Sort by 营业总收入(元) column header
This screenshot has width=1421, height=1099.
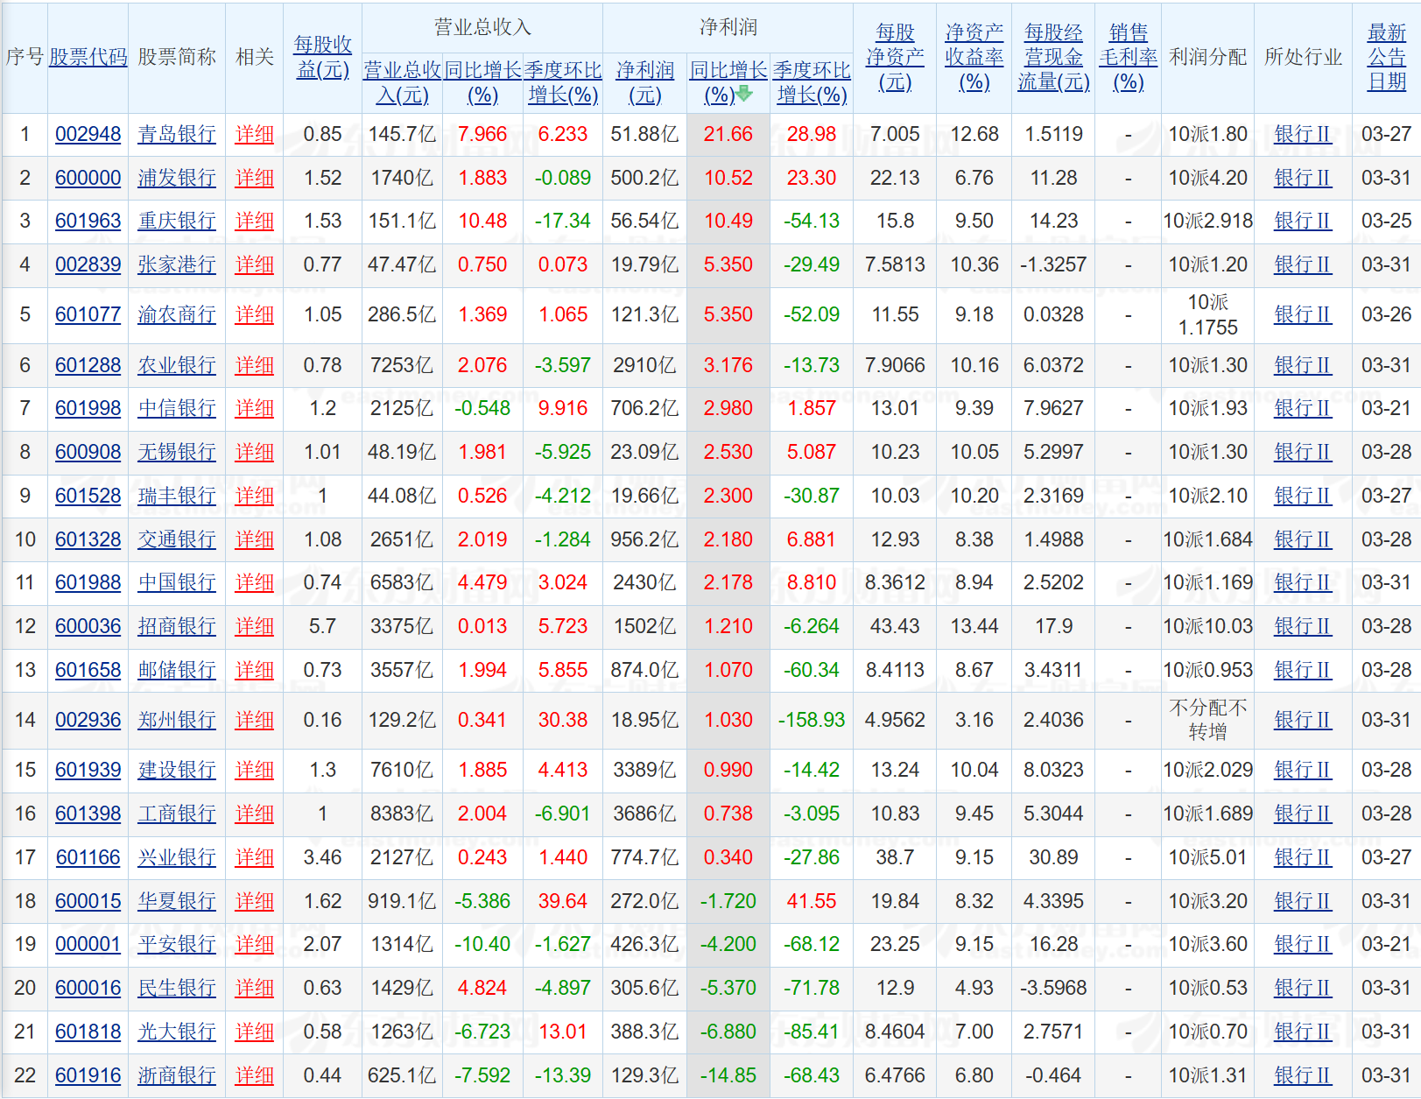(x=402, y=82)
